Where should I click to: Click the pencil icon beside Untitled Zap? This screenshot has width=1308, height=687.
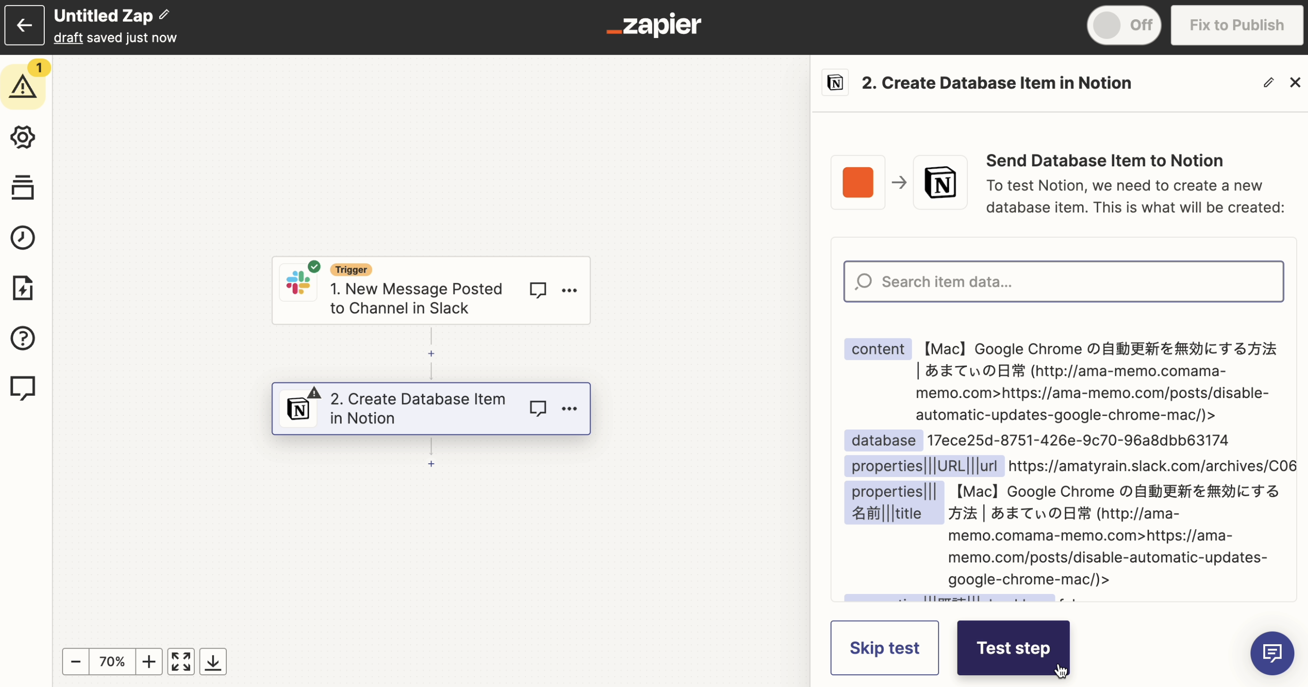click(x=164, y=15)
